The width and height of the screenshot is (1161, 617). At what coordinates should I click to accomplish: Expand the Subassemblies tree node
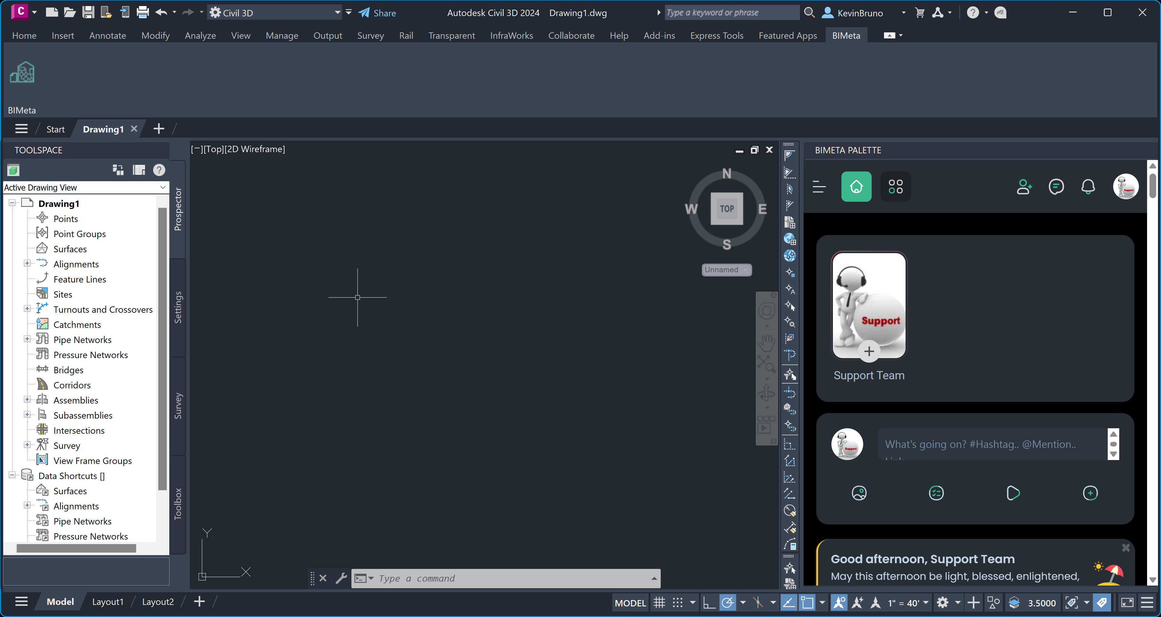pyautogui.click(x=28, y=415)
